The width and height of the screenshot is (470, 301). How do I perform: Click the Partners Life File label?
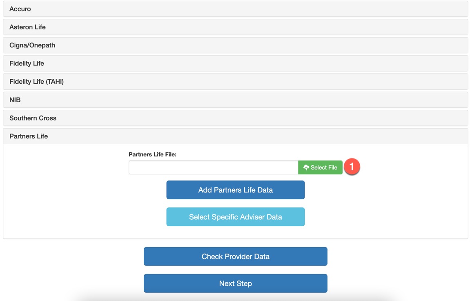(x=152, y=154)
